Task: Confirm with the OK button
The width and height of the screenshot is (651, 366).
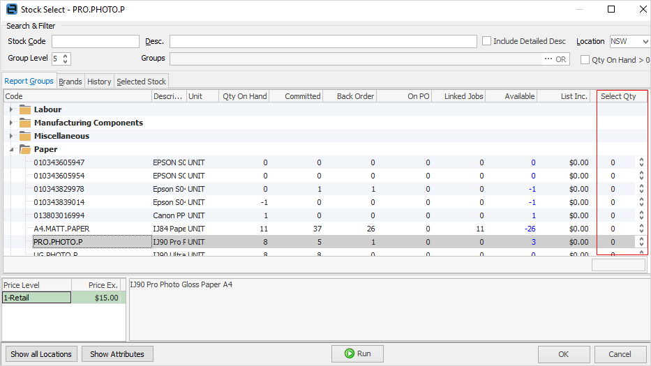Action: [563, 354]
